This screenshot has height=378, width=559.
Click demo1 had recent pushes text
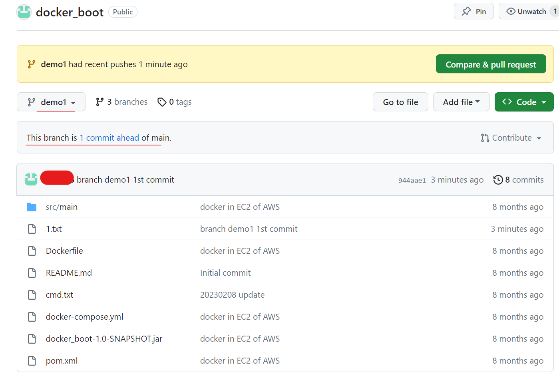tap(114, 64)
